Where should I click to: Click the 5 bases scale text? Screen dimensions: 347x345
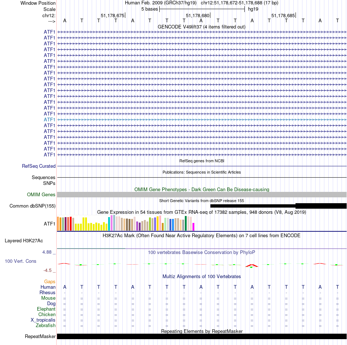(150, 9)
